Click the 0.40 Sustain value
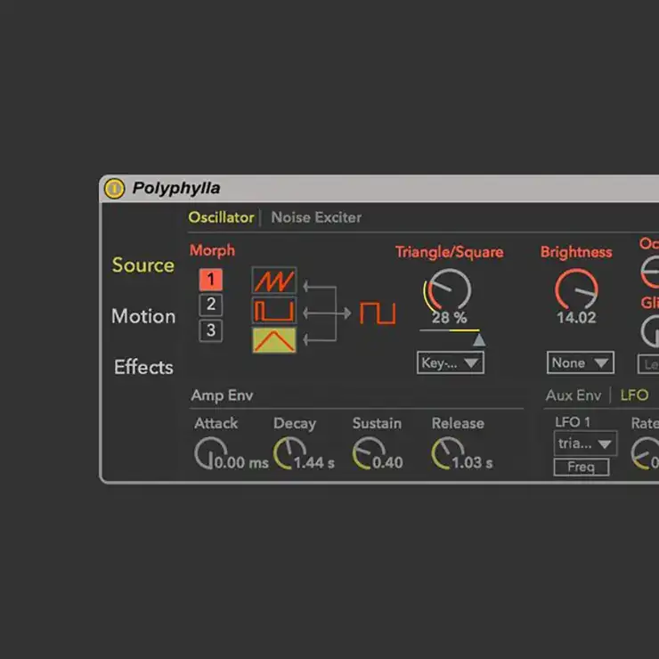Image resolution: width=659 pixels, height=659 pixels. tap(387, 463)
